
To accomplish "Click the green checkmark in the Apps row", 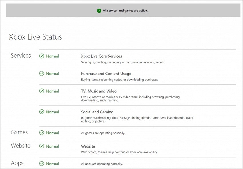I will (42, 164).
